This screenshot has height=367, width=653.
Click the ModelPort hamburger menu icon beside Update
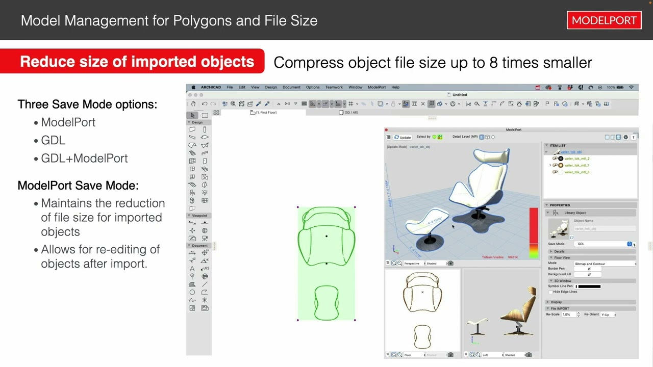(x=388, y=137)
